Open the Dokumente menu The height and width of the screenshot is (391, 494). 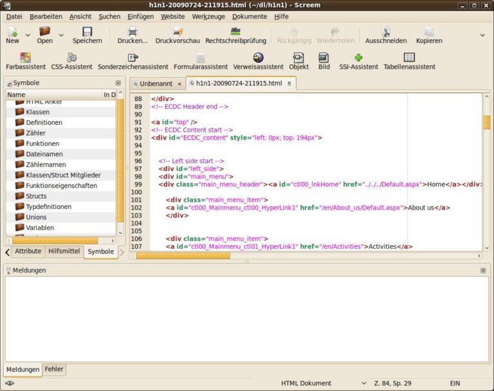pos(250,16)
